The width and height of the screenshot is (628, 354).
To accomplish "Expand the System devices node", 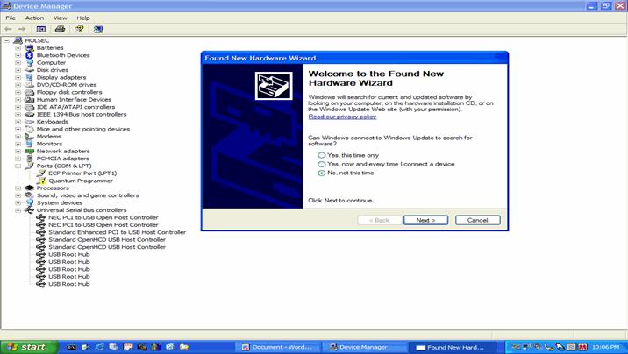I will coord(18,202).
